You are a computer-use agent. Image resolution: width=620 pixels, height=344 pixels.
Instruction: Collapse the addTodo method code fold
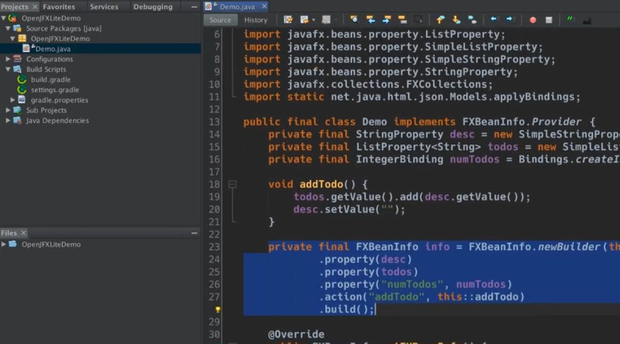pyautogui.click(x=233, y=185)
